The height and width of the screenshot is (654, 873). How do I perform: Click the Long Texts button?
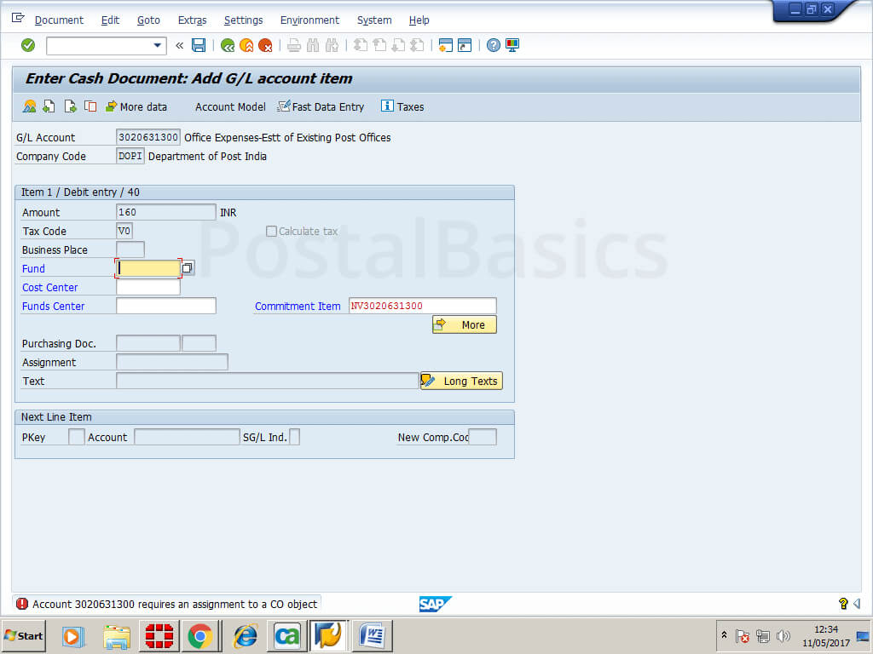click(461, 381)
